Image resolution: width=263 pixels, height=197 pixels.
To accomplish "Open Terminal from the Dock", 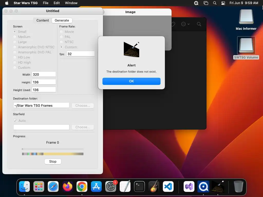I will pos(139,186).
